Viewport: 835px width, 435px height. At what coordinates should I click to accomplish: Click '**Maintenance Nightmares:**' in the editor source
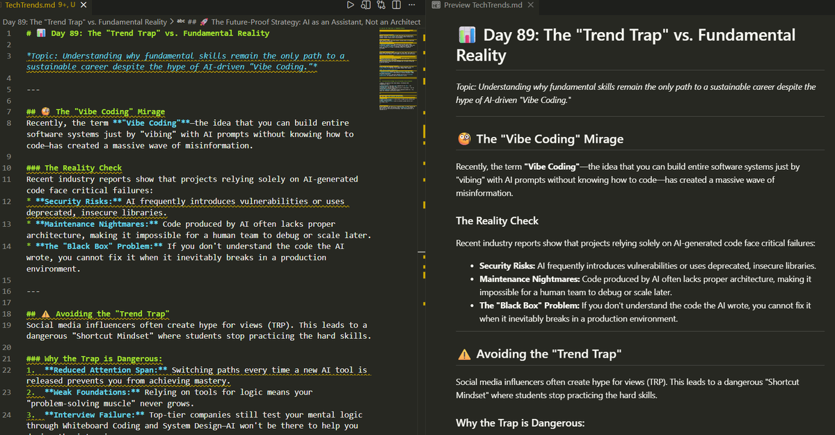pos(97,224)
